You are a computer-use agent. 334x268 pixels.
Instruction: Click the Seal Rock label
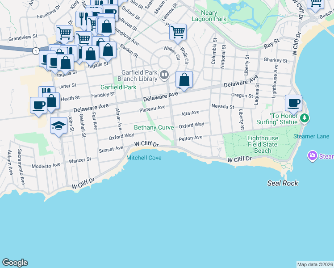point(283,183)
